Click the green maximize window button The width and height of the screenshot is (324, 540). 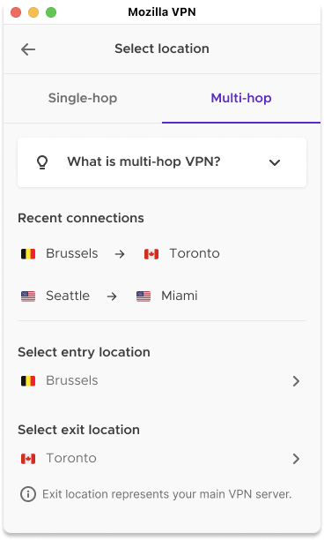pyautogui.click(x=51, y=12)
